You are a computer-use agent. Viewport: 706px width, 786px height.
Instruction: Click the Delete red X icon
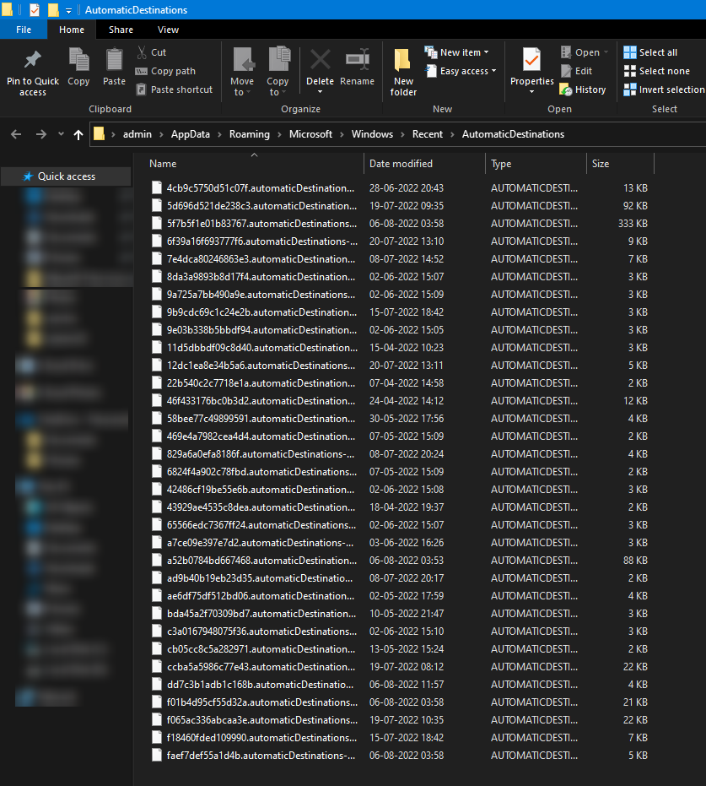click(x=320, y=60)
